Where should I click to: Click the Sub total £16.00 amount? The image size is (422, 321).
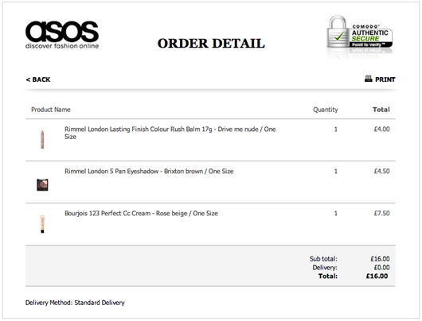click(x=380, y=259)
